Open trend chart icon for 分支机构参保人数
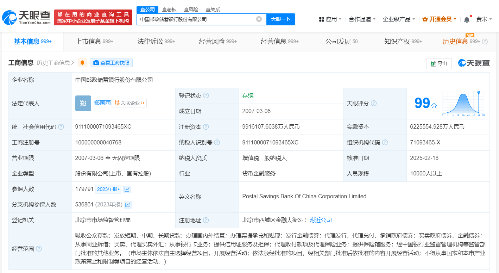The width and height of the screenshot is (499, 273). (128, 205)
